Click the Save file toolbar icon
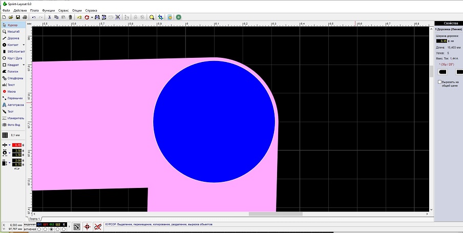 [x=17, y=17]
